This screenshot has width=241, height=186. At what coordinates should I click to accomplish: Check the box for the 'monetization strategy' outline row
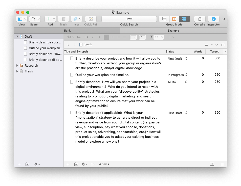tap(72, 113)
